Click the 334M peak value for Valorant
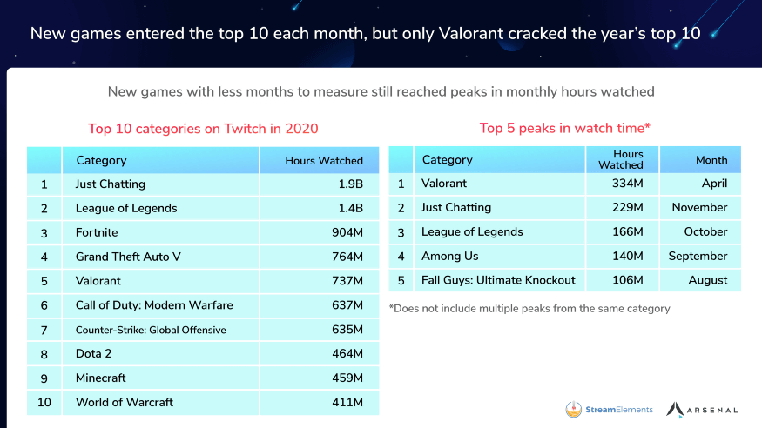 [x=627, y=184]
